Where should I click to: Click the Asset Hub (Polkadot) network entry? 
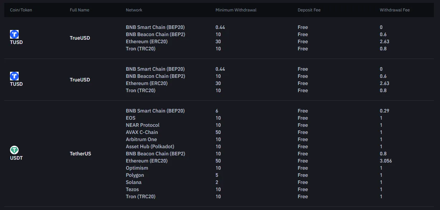tap(150, 146)
